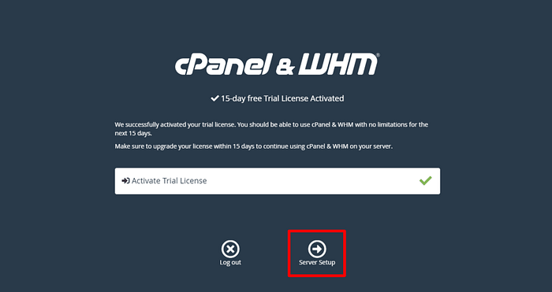This screenshot has height=292, width=552.
Task: Click the 'Make sure to upgrade your license' sentence
Action: pyautogui.click(x=253, y=146)
